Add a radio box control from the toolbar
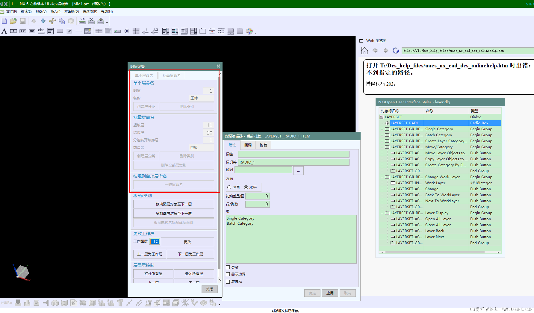The height and width of the screenshot is (313, 534). click(x=127, y=31)
